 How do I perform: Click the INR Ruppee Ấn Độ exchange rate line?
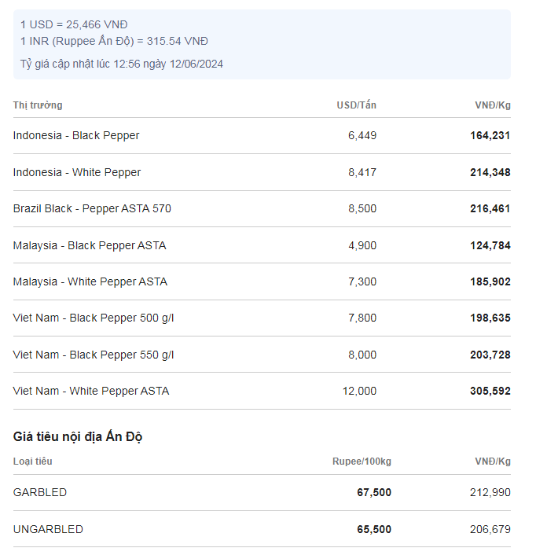click(x=115, y=41)
